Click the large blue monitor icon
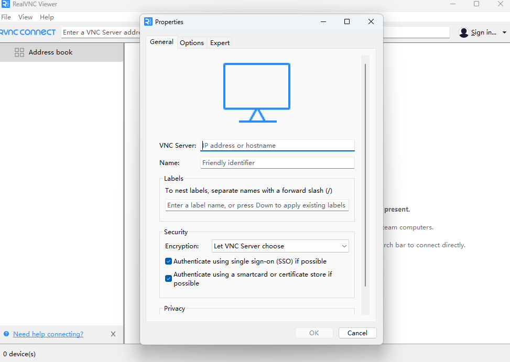The height and width of the screenshot is (362, 510). point(257,92)
